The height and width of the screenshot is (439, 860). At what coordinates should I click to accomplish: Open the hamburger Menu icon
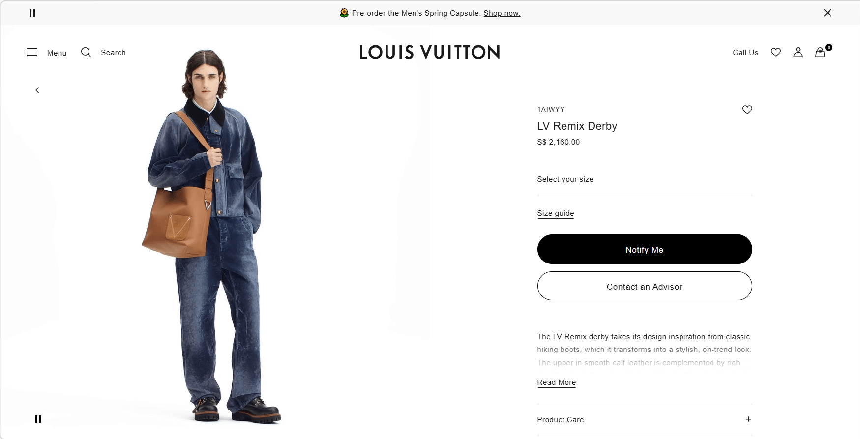coord(32,52)
